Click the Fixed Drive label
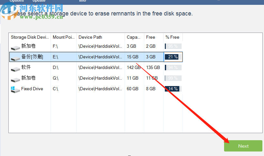This screenshot has width=264, height=156. pyautogui.click(x=32, y=89)
